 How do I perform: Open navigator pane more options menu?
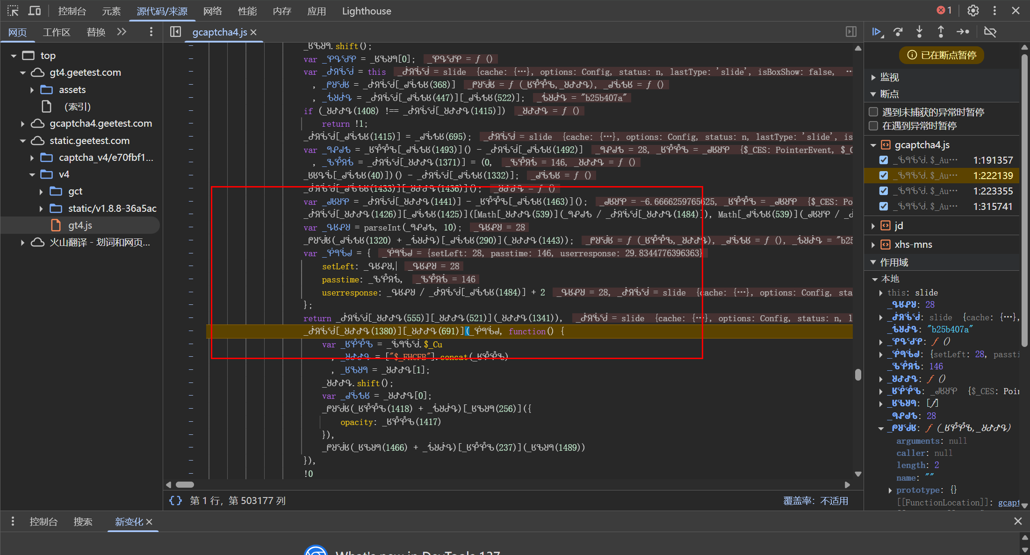(151, 32)
